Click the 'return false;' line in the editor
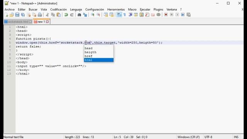The height and width of the screenshot is (139, 247). (x=28, y=46)
